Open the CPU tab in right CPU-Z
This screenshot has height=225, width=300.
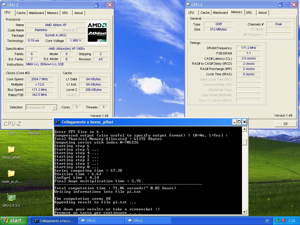[191, 13]
